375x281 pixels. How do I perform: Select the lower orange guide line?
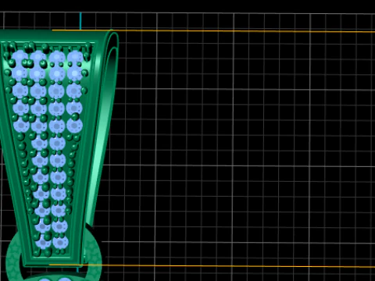(212, 265)
